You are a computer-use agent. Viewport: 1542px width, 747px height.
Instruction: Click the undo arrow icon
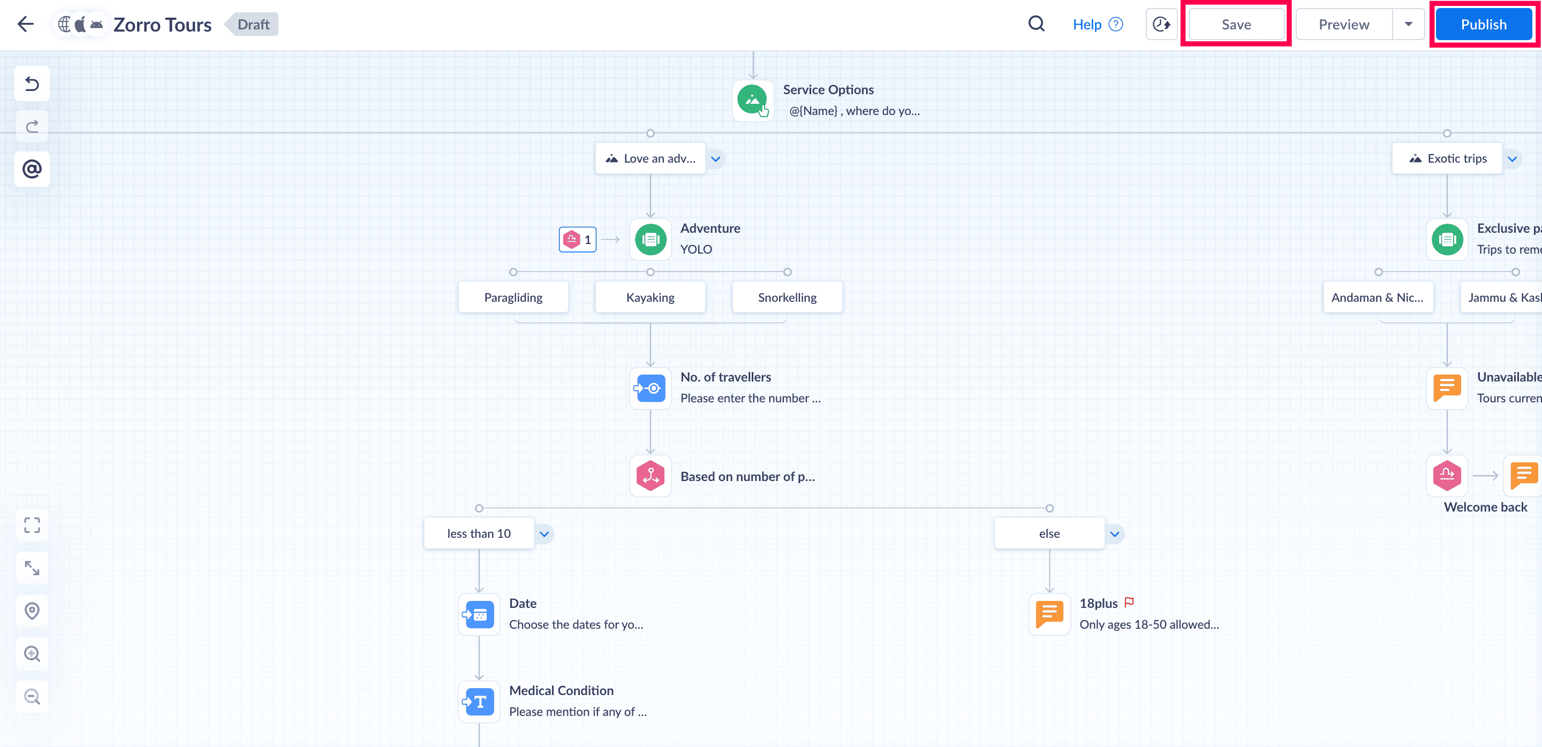click(32, 83)
